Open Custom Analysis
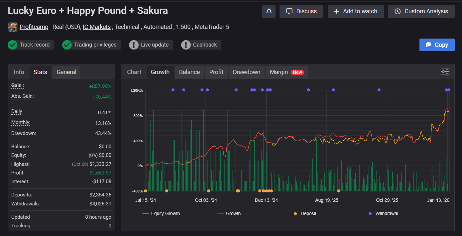Screen dimensions: 462x236 [421, 12]
